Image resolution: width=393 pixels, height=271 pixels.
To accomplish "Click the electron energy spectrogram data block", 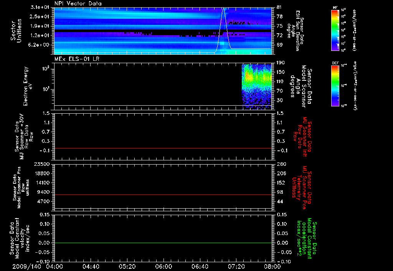I will 256,84.
